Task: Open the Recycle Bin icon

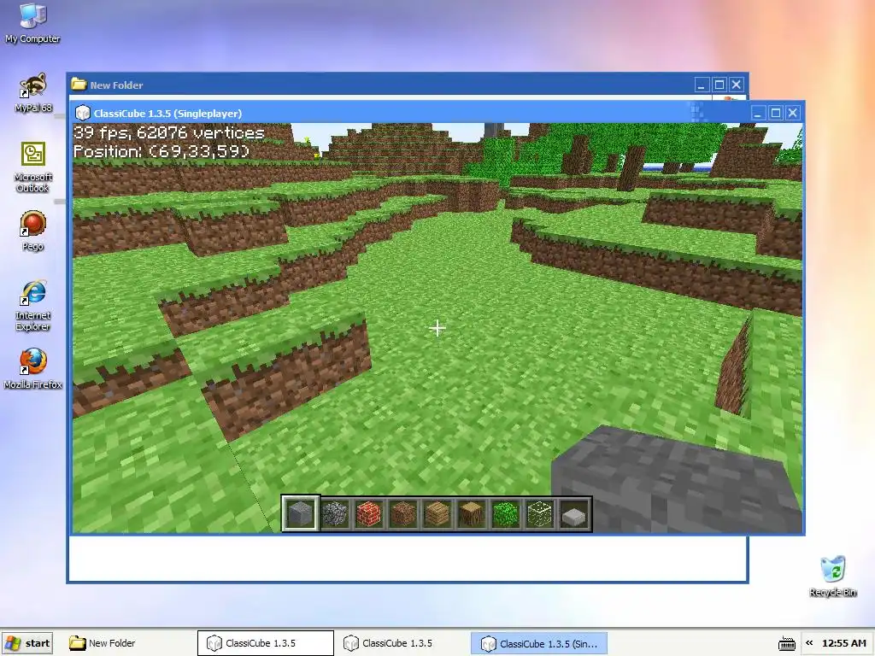Action: pyautogui.click(x=832, y=577)
